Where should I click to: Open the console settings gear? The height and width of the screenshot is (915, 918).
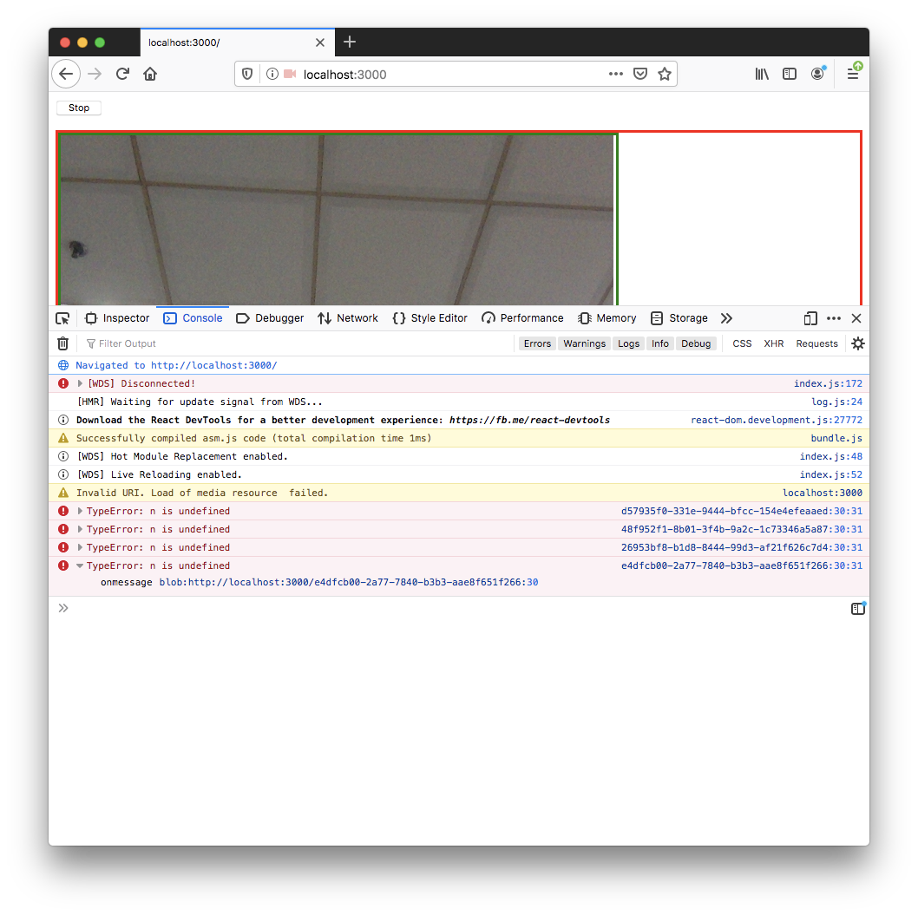click(857, 343)
